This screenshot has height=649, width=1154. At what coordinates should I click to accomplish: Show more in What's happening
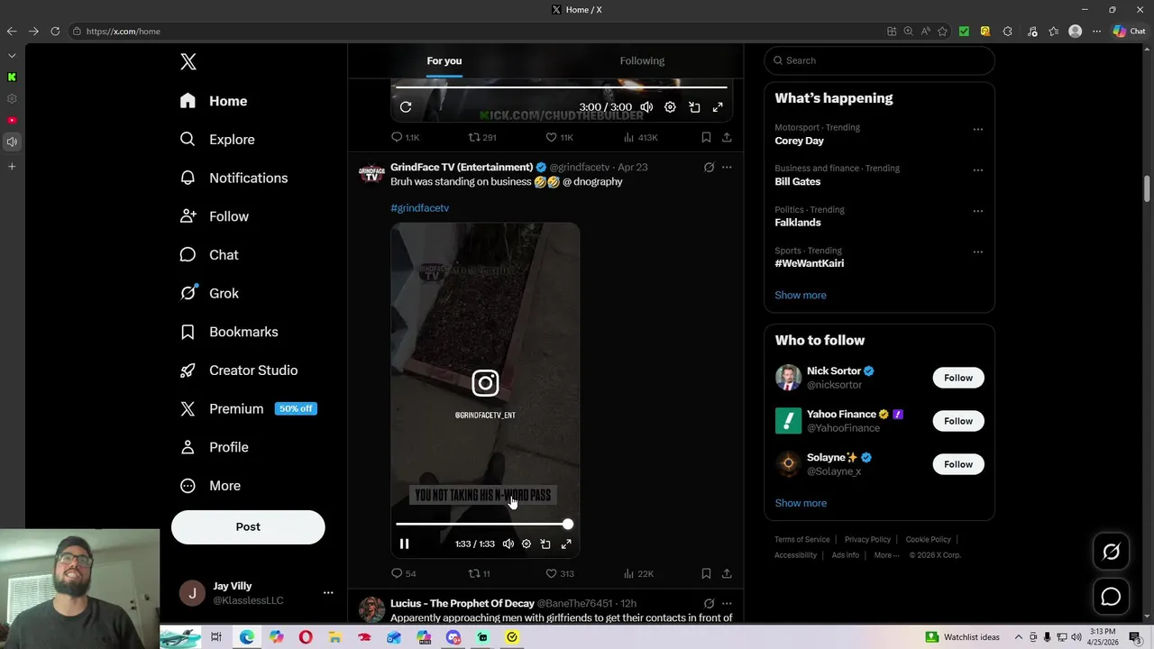(x=801, y=295)
